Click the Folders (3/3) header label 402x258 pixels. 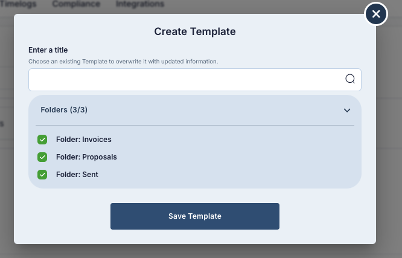point(64,110)
